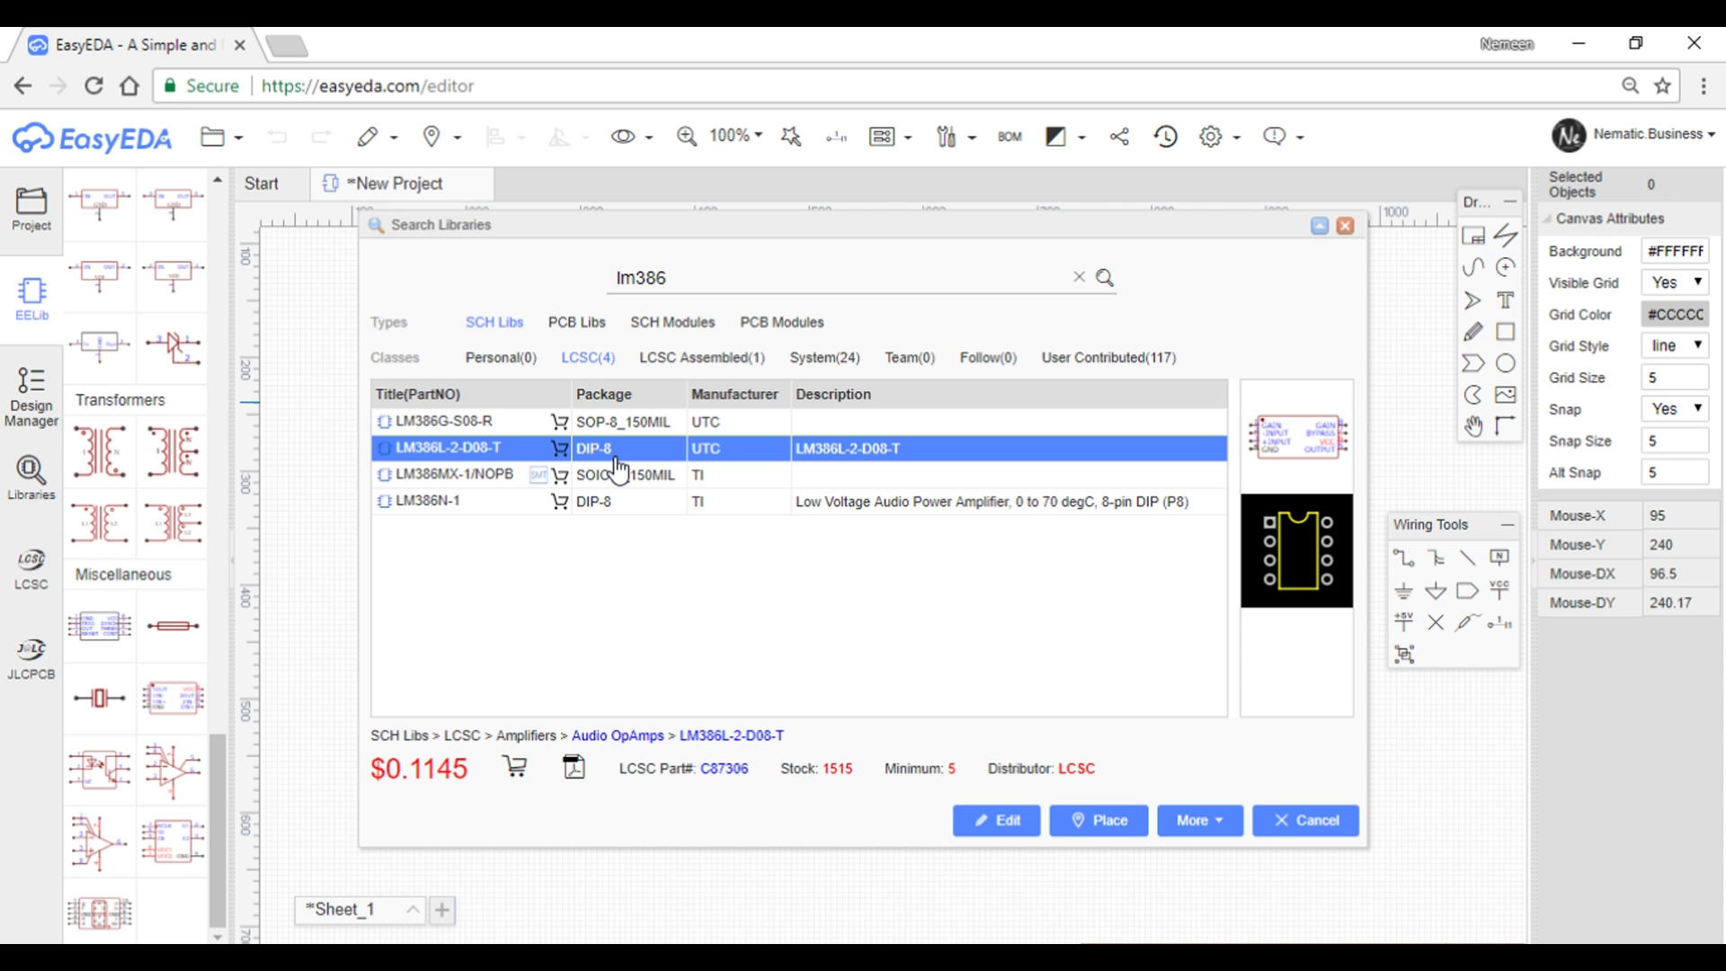1726x971 pixels.
Task: Select the SCH Modules type
Action: (x=672, y=322)
